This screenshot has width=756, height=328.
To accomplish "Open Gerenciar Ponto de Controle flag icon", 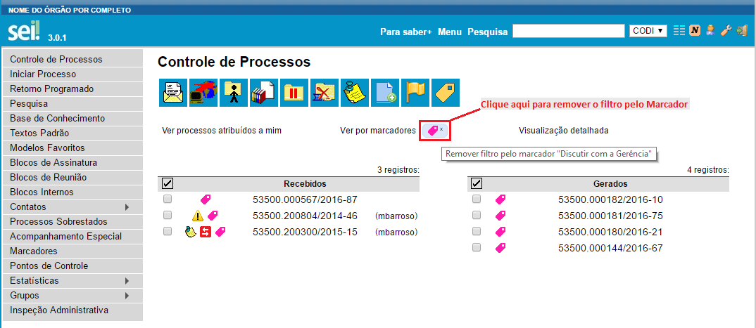I will click(415, 92).
